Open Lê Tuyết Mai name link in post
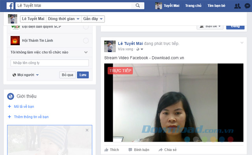Viewport: 252px width, 155px height. [x=130, y=44]
